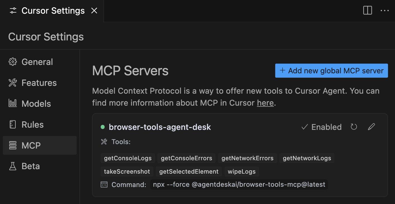Select the getConsoleLogs tool tag
The height and width of the screenshot is (204, 395).
tap(128, 158)
